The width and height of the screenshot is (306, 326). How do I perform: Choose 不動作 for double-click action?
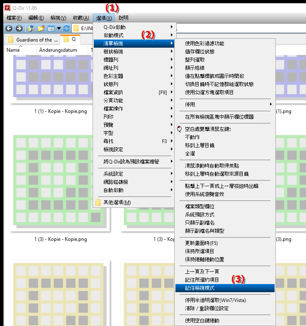[x=225, y=137]
